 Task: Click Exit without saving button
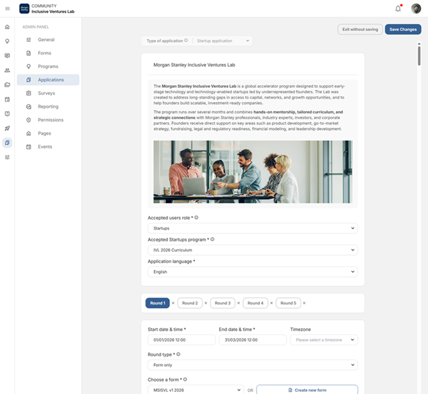pyautogui.click(x=360, y=29)
